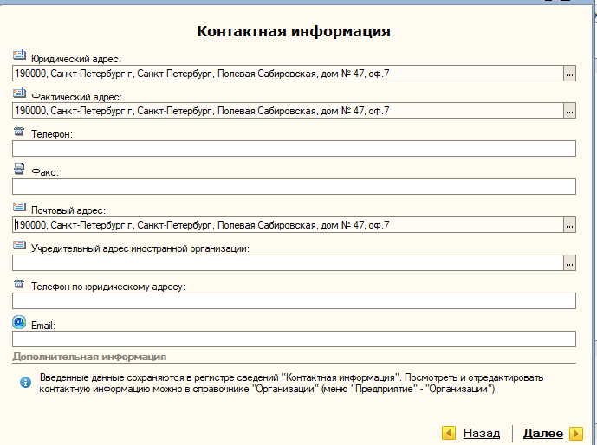
Task: Click the envelope icon beside Учредительный адрес иностранной организации
Action: (x=19, y=245)
